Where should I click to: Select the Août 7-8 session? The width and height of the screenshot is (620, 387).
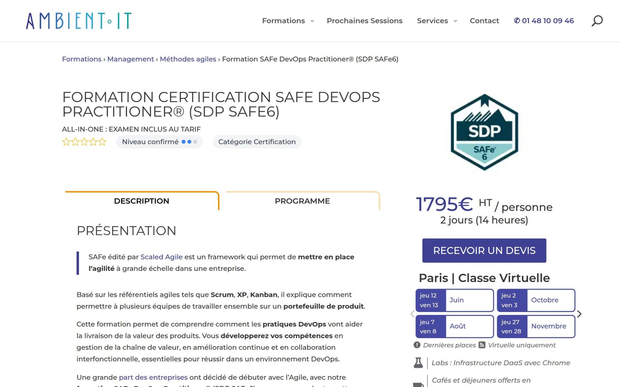click(455, 327)
